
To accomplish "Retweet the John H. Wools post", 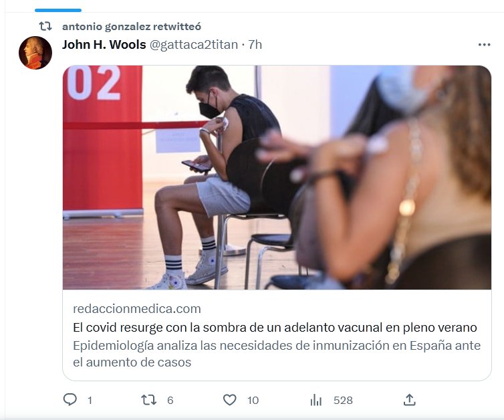I will point(148,400).
